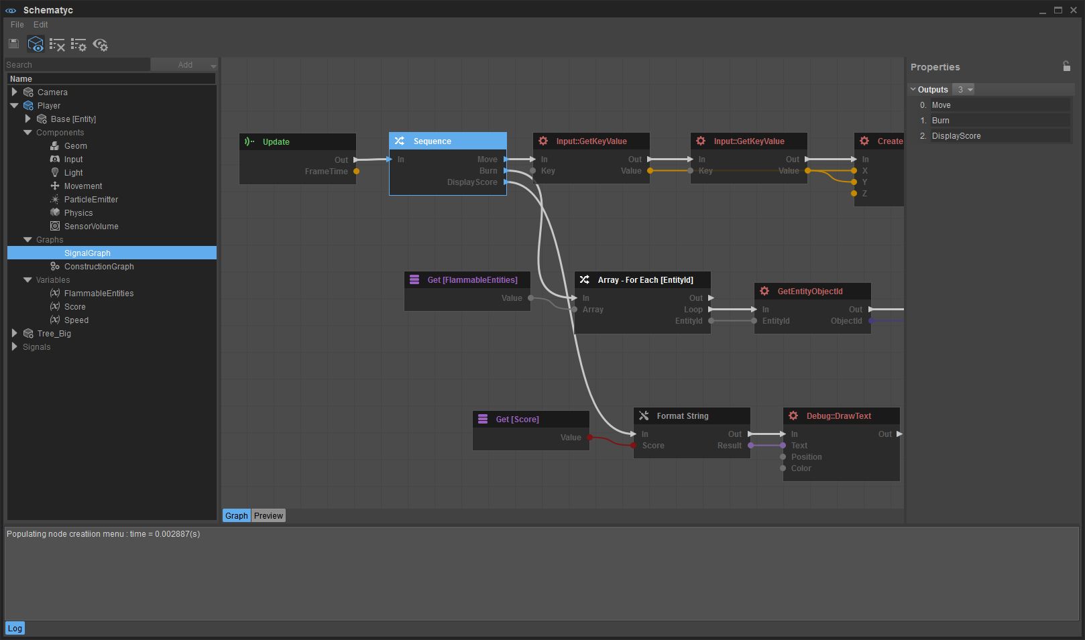Click the Log button at the bottom
Viewport: 1085px width, 640px height.
[15, 628]
